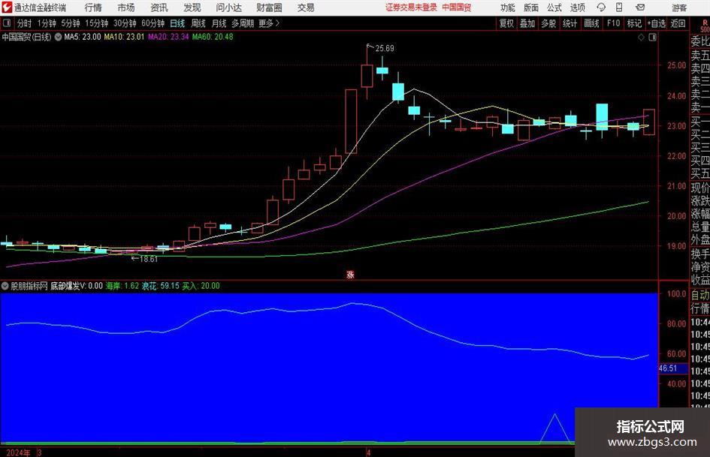Switch to 1分钟 period tab
Screen dimensions: 710x457
[47, 23]
